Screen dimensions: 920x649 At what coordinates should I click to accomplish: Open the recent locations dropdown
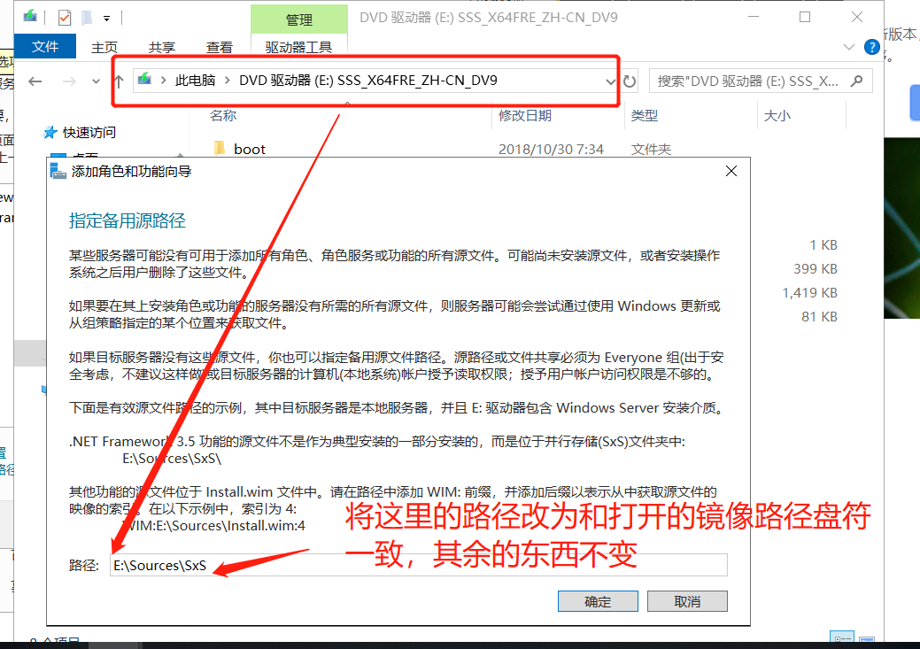tap(96, 81)
